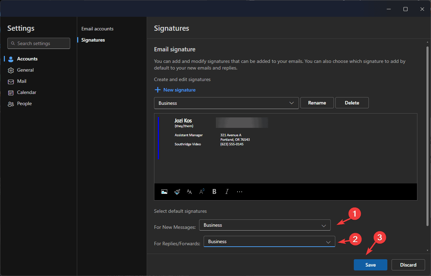This screenshot has width=431, height=276.
Task: Click the Search settings field
Action: coord(39,43)
